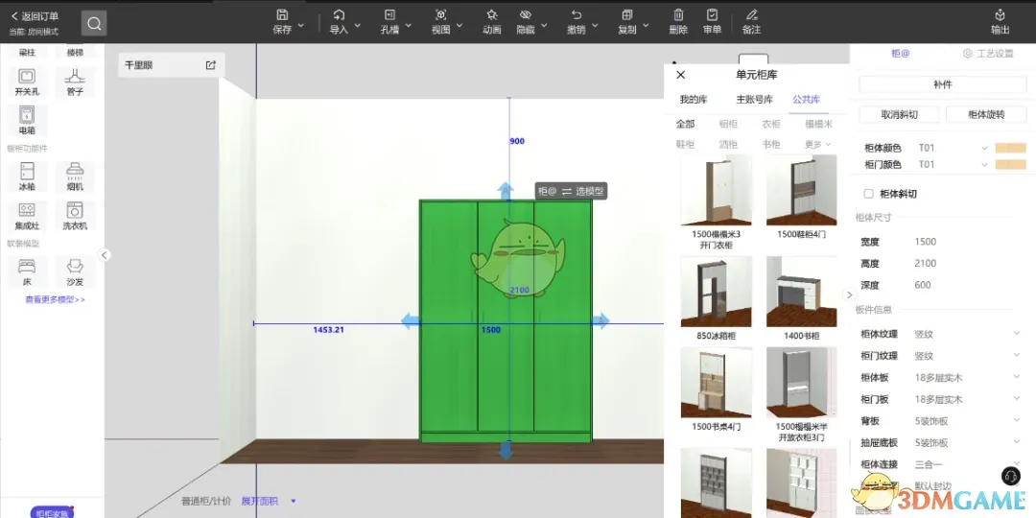Click the 柜体旋转 button
1036x518 pixels.
[x=986, y=114]
